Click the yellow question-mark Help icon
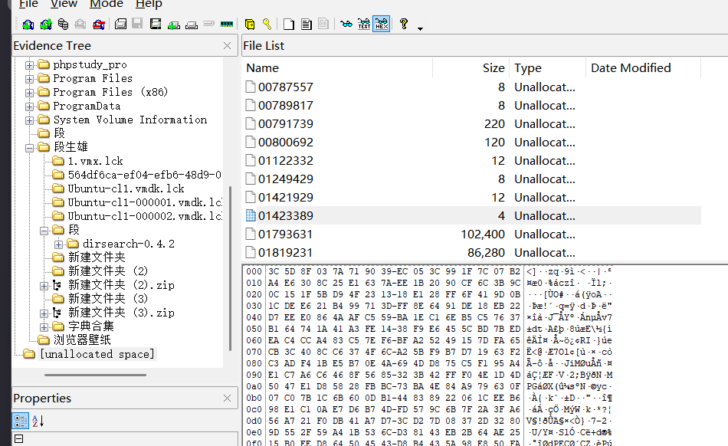This screenshot has height=446, width=728. [404, 24]
